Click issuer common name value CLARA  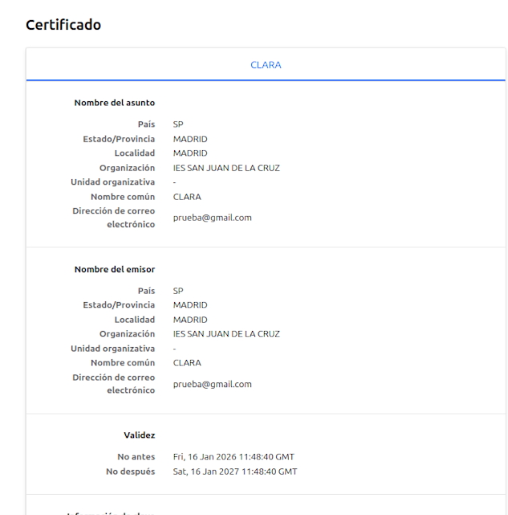pos(187,363)
